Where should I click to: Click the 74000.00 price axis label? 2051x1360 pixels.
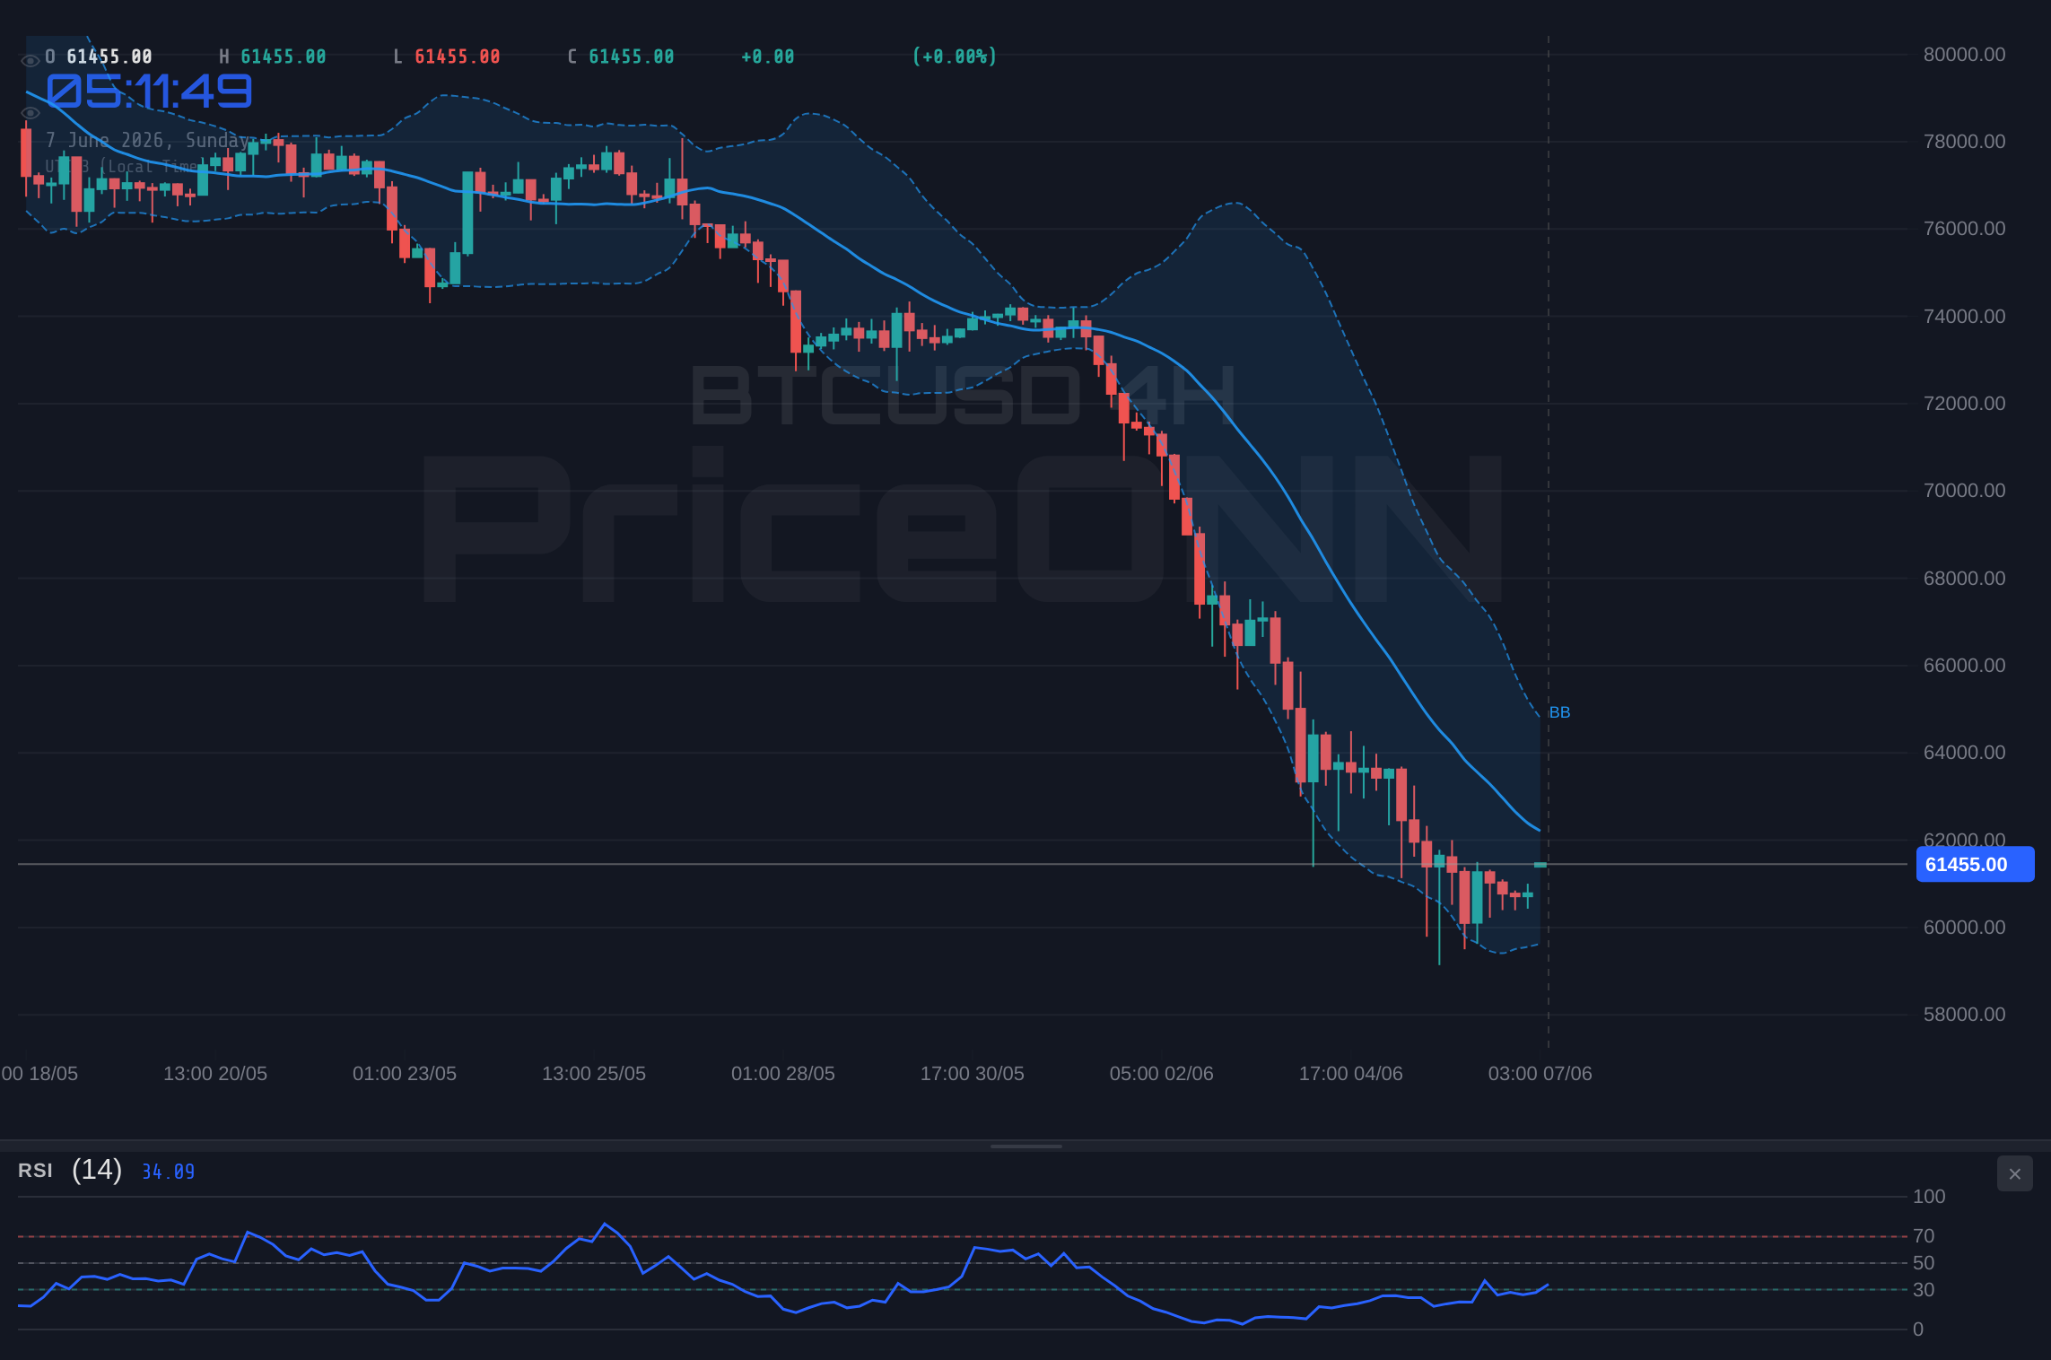tap(1964, 317)
